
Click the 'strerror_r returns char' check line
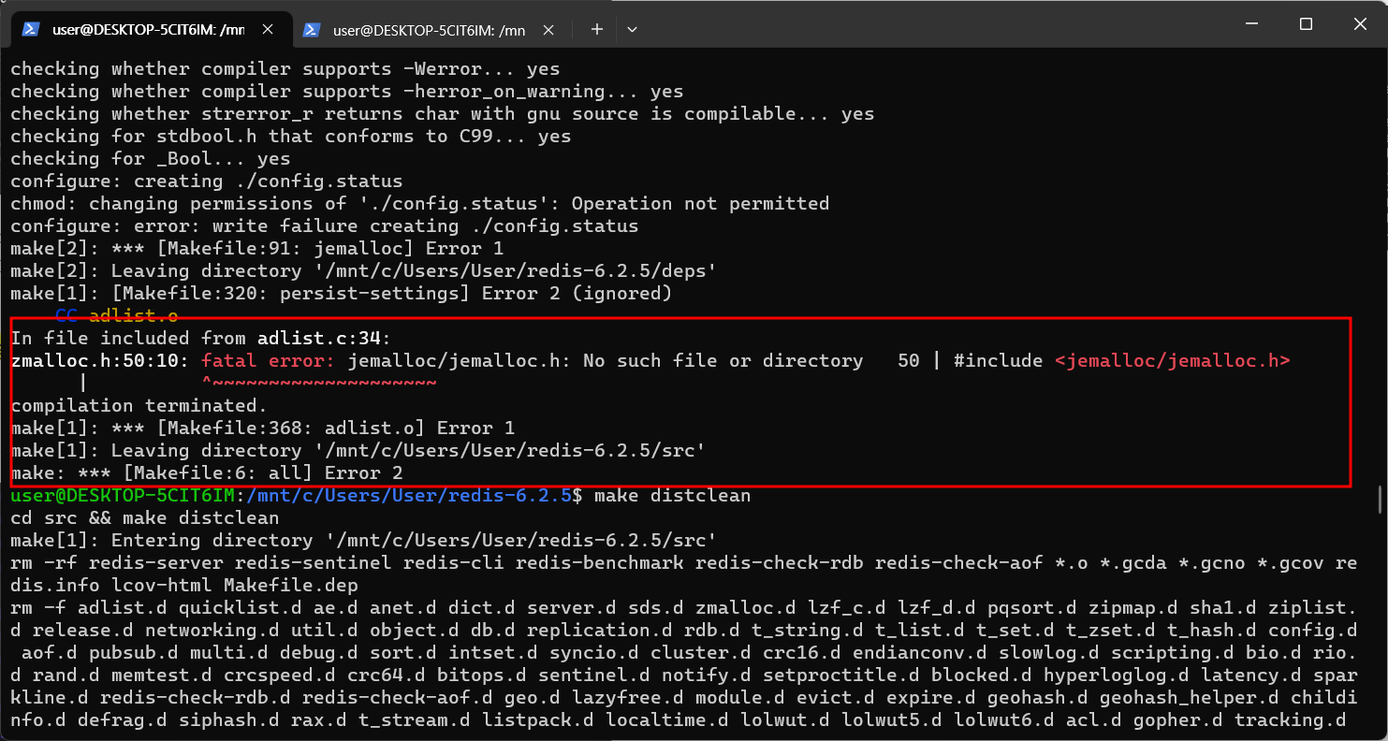click(443, 113)
